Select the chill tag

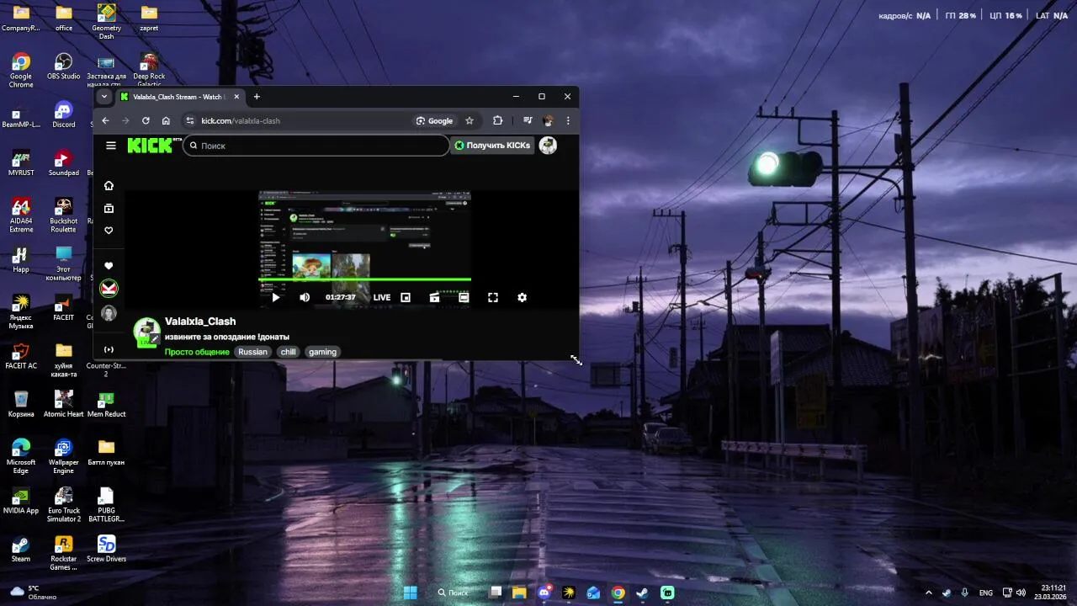coord(289,352)
